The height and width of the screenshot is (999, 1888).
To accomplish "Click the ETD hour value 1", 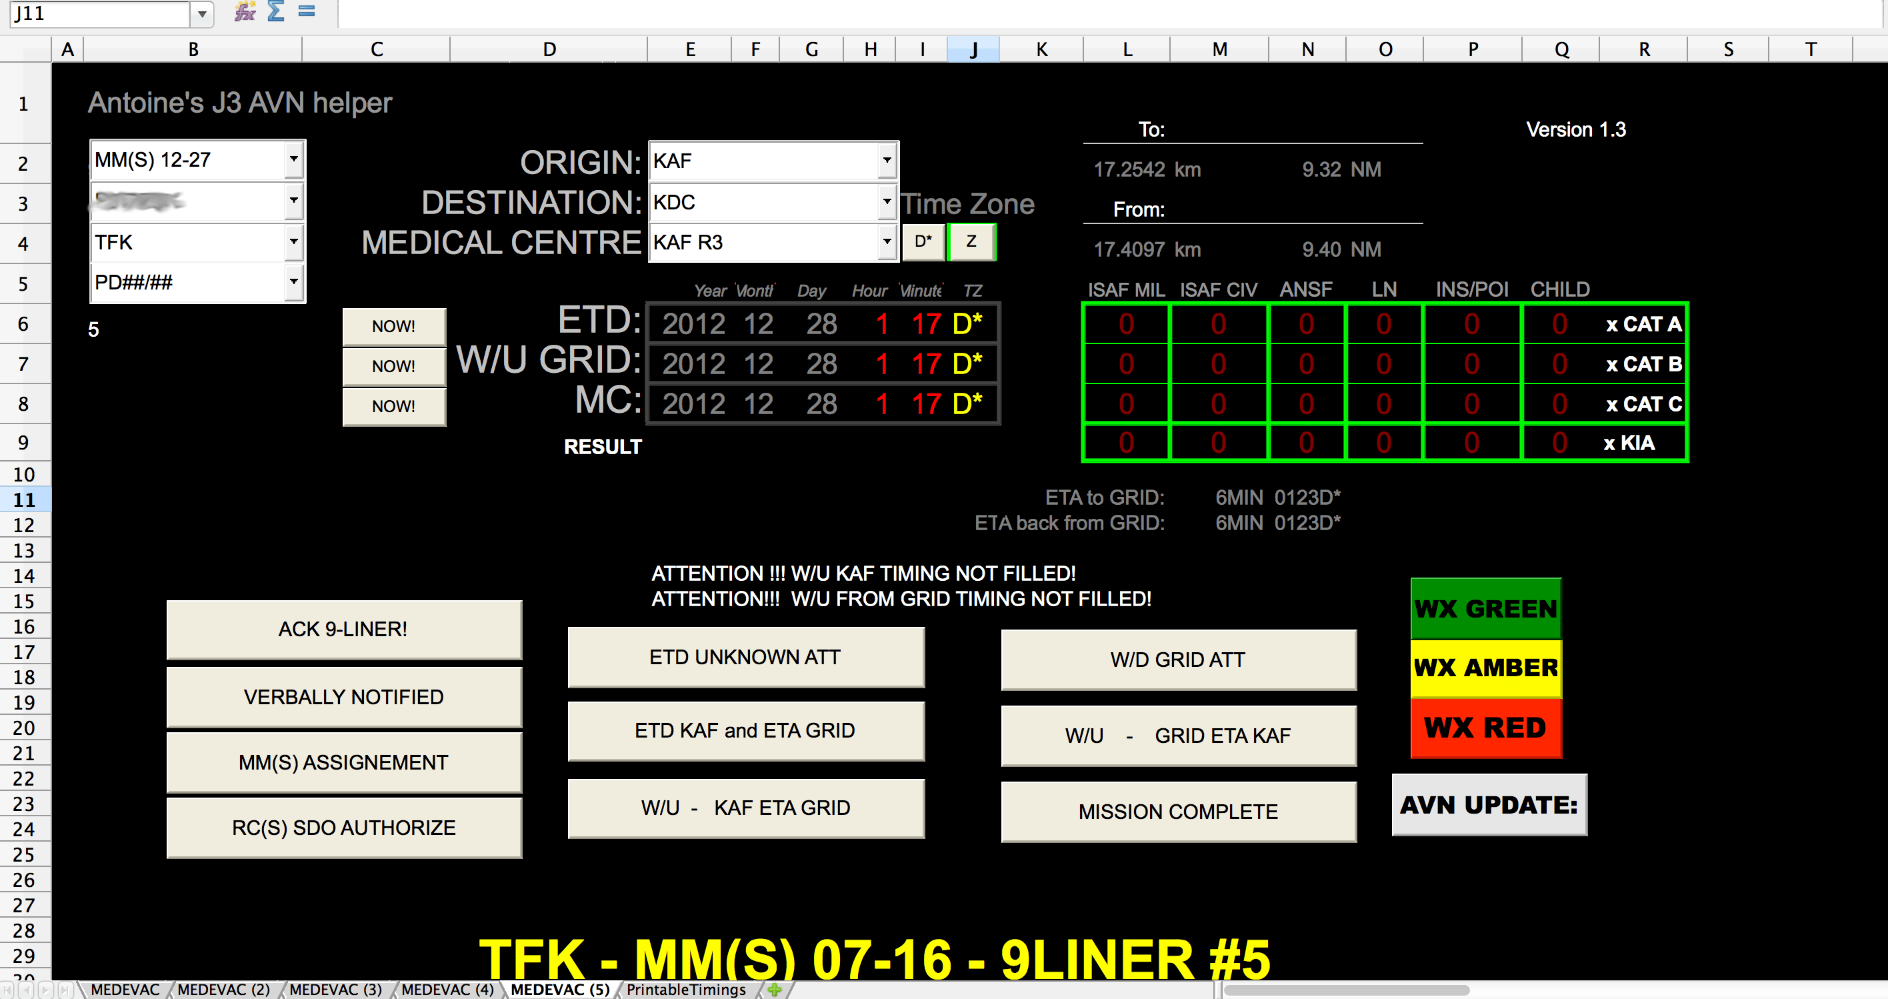I will click(x=882, y=323).
